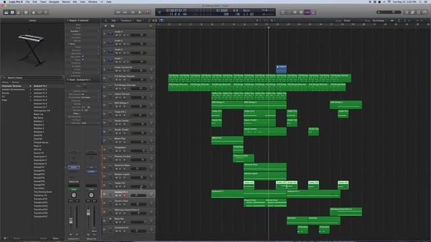This screenshot has width=431, height=242.
Task: Click the Audio 4 track volume slider
Action: [138, 35]
